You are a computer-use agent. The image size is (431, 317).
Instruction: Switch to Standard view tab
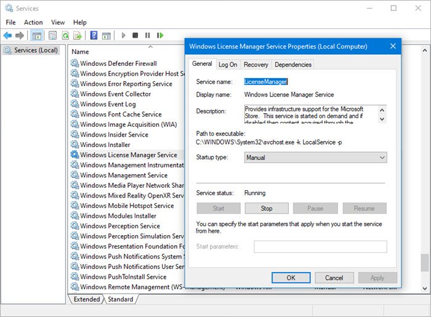120,299
